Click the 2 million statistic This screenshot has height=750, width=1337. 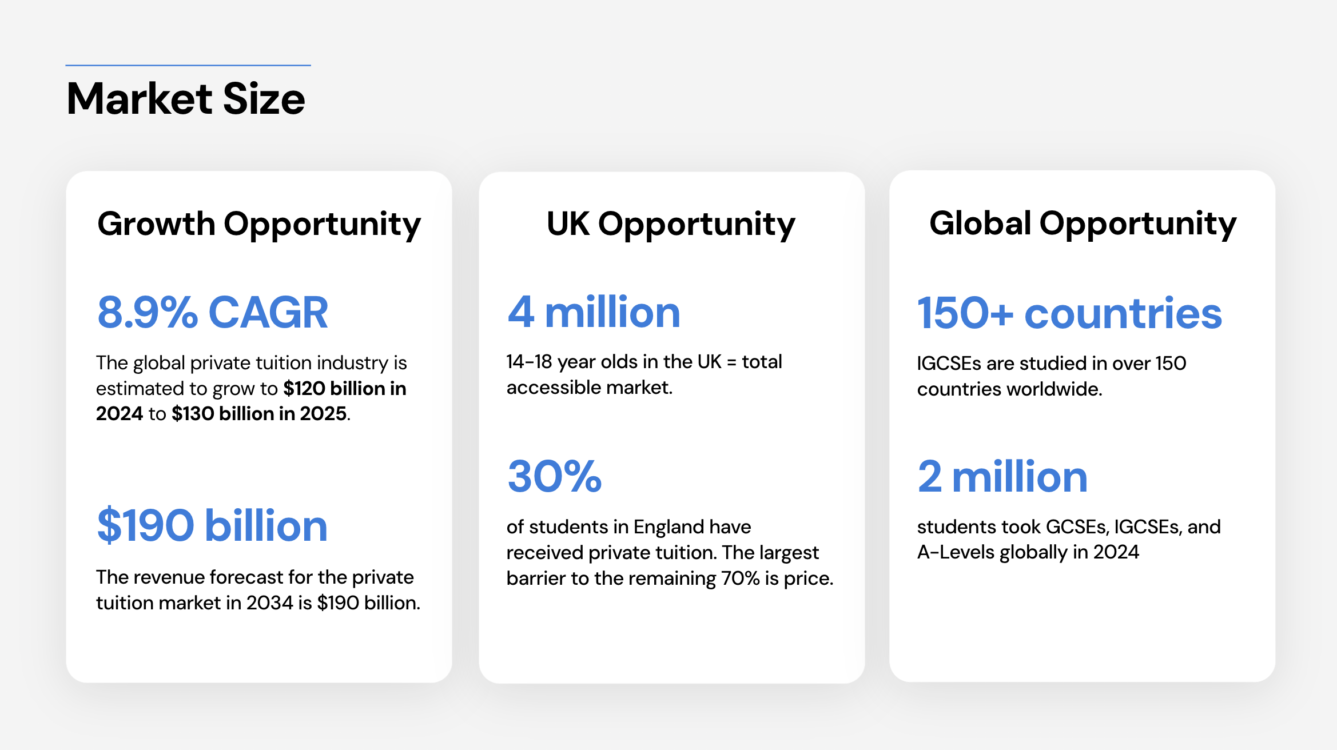(1002, 477)
